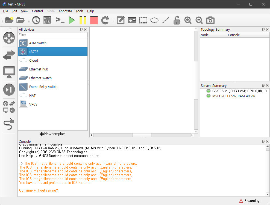Select GNS3 VM server entry
This screenshot has height=205, width=270.
[237, 91]
